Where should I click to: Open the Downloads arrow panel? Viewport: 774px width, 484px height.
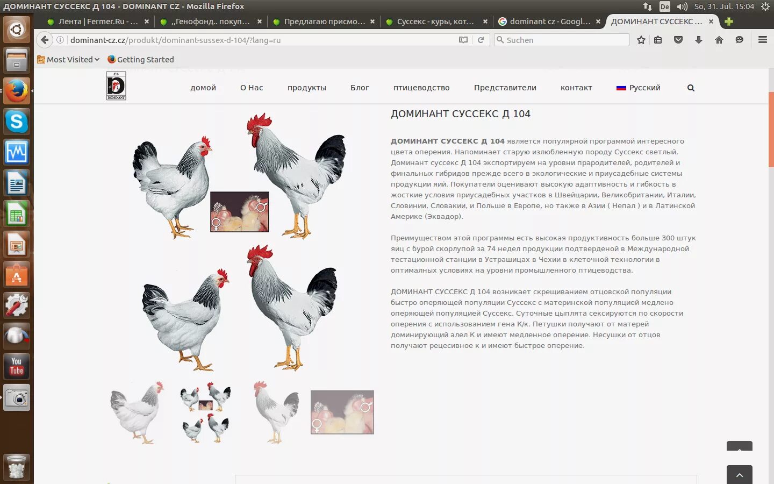tap(699, 40)
